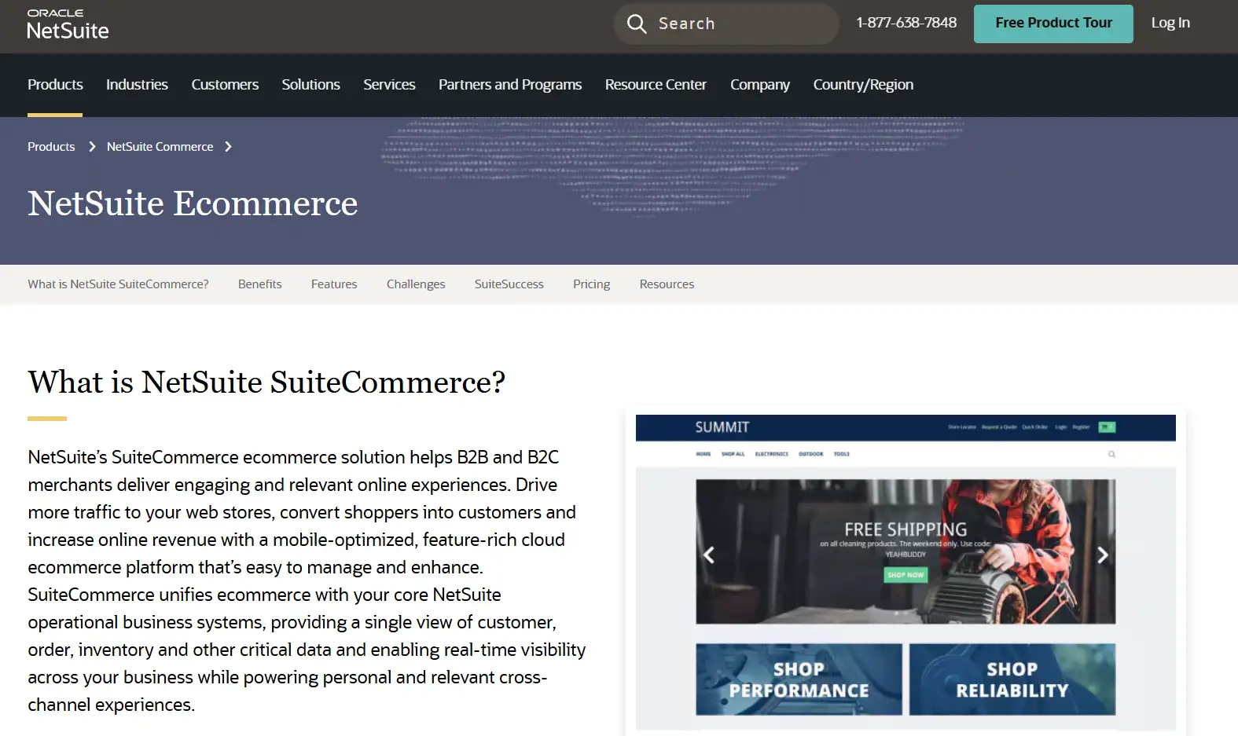Go to NetSuite Commerce breadcrumb
The height and width of the screenshot is (736, 1238).
pyautogui.click(x=160, y=147)
